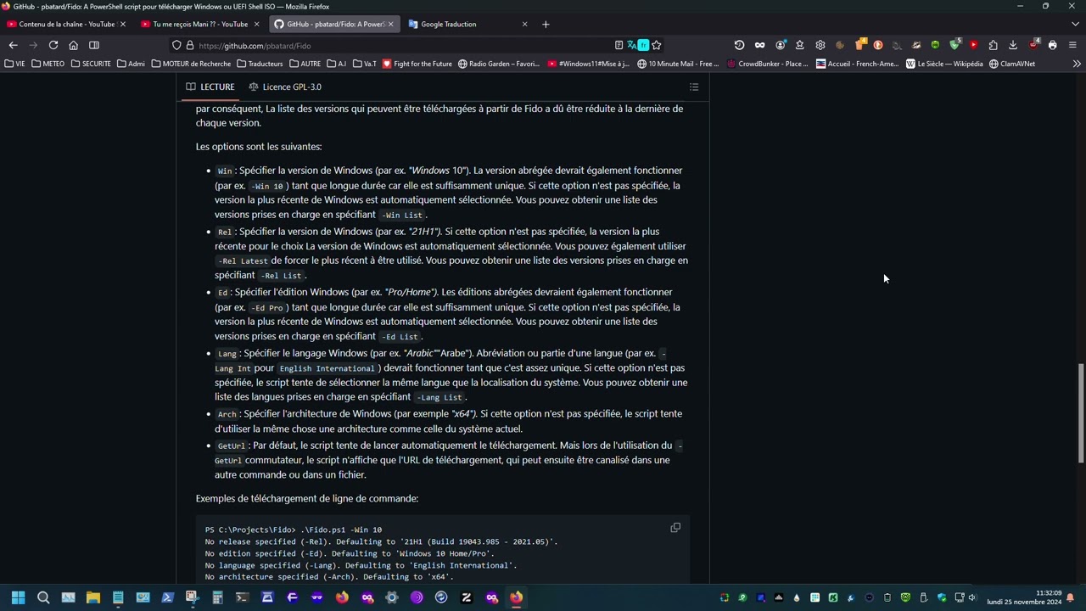Open the Admi bookmarks folder
This screenshot has height=611, width=1086.
click(x=131, y=64)
